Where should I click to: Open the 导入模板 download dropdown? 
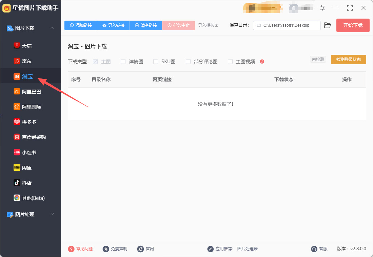tap(208, 25)
